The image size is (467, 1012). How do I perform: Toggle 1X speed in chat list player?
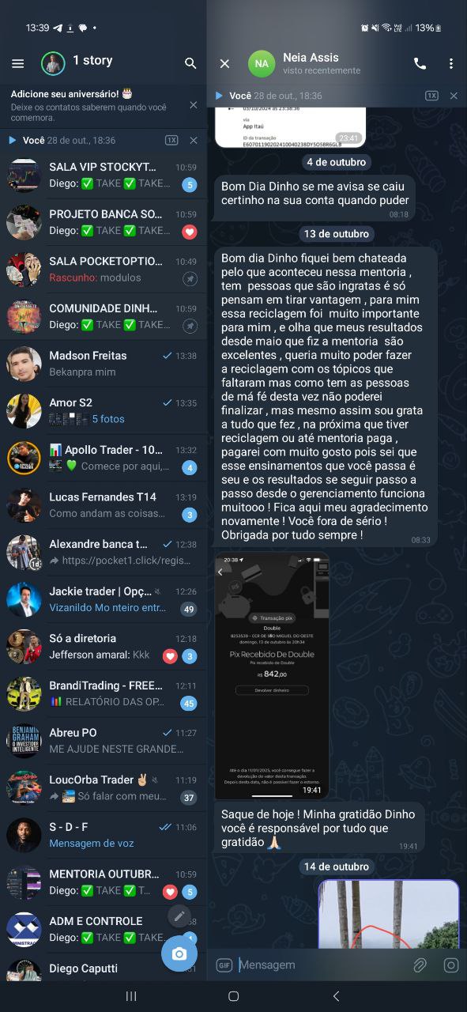(171, 140)
